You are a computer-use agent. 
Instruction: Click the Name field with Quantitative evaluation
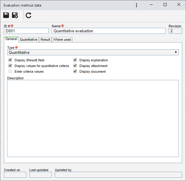(x=109, y=31)
